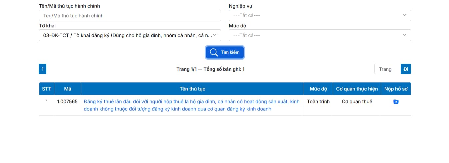Click the Mức độ column header
This screenshot has height=163, width=449.
(x=318, y=89)
